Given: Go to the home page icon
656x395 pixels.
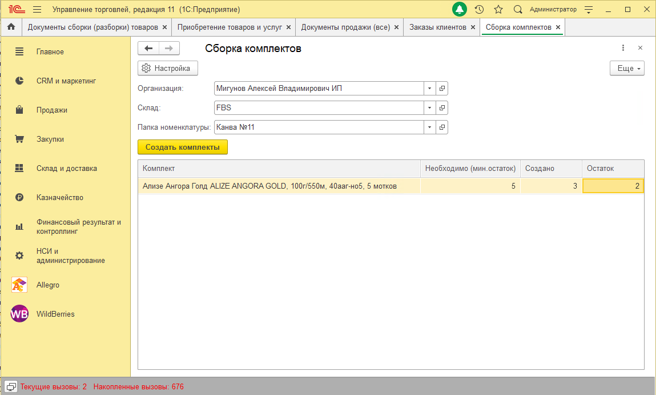Looking at the screenshot, I should pyautogui.click(x=11, y=27).
